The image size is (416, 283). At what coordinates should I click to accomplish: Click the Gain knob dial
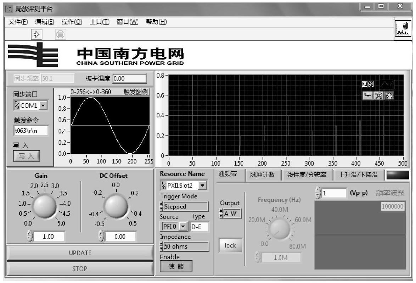(x=44, y=207)
